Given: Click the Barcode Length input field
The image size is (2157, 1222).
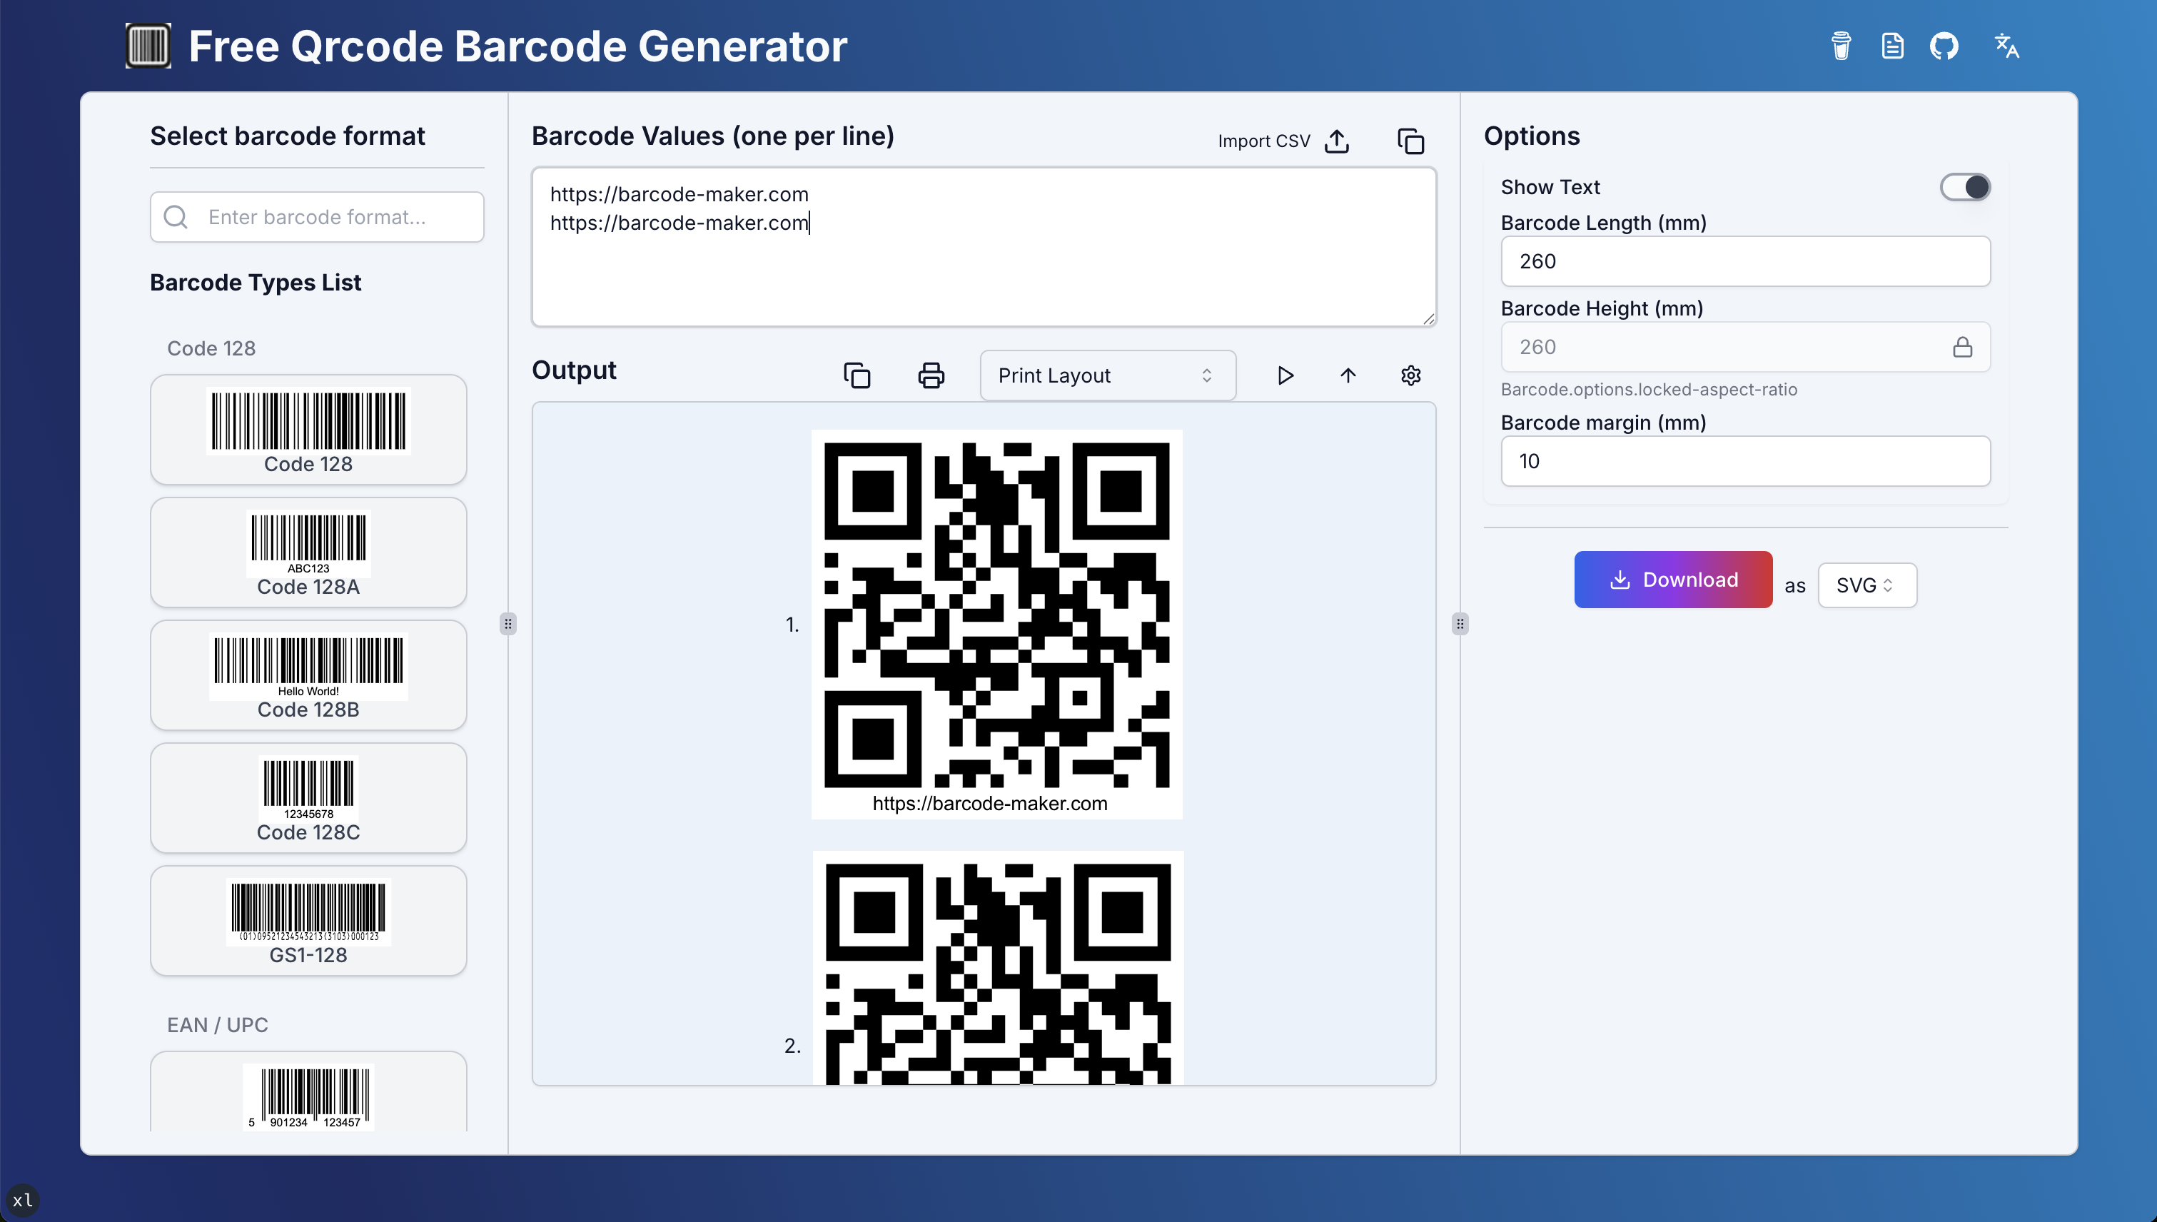Looking at the screenshot, I should click(x=1745, y=261).
